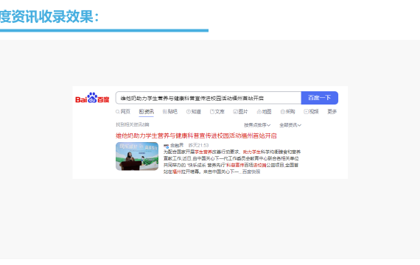Click the result count text above the headline

pyautogui.click(x=133, y=124)
